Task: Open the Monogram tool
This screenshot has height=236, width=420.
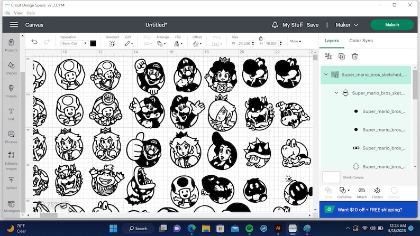Action: 11,206
